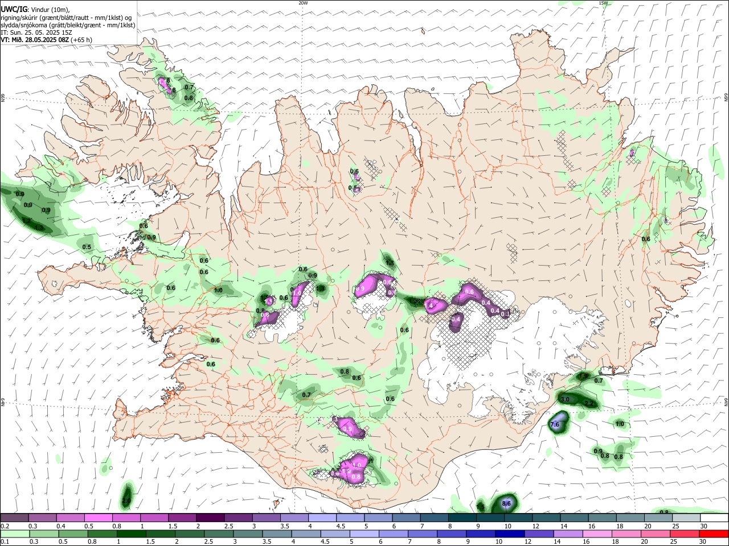
Task: Click the 2.2 rainfall value near the southeast coast
Action: pos(589,404)
